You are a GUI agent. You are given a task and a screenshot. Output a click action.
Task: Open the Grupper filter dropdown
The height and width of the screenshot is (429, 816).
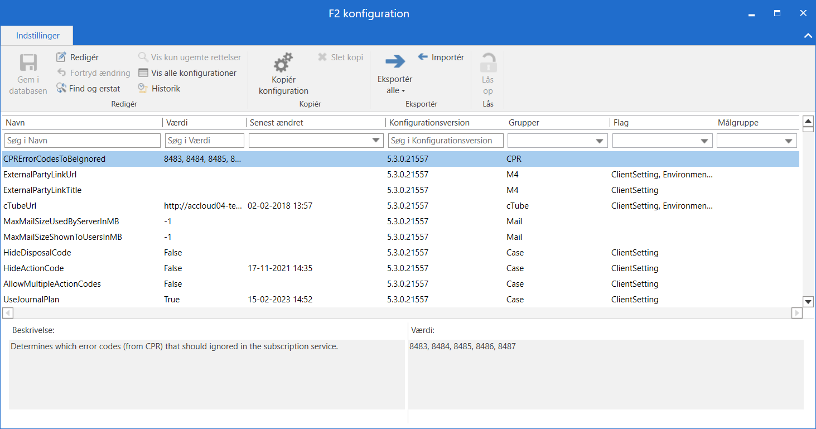pyautogui.click(x=600, y=141)
